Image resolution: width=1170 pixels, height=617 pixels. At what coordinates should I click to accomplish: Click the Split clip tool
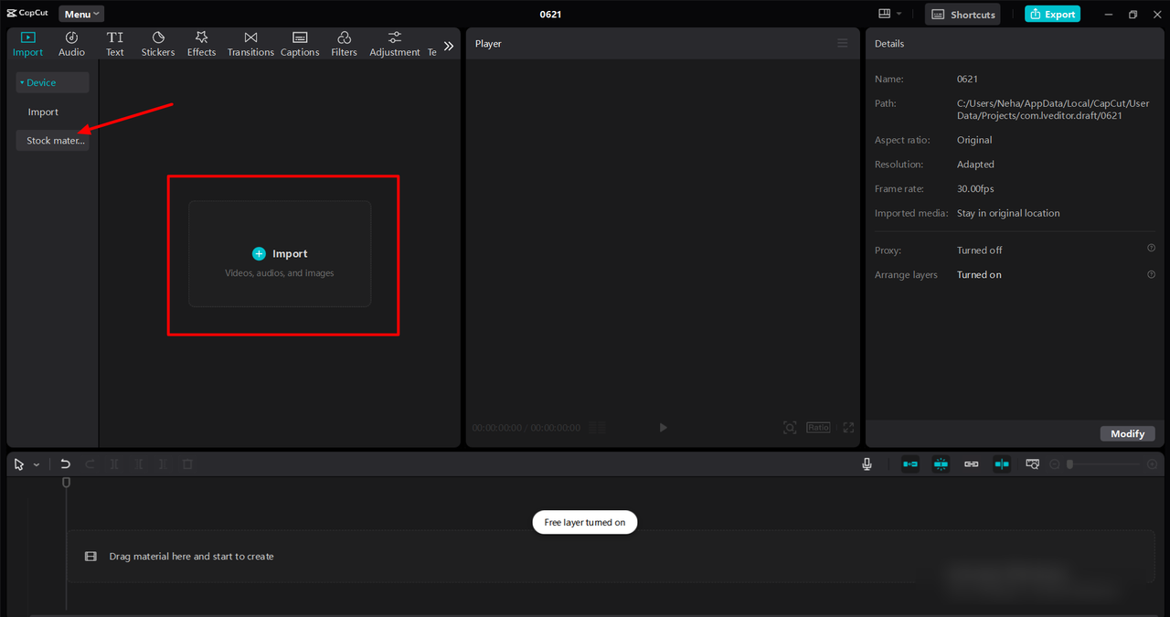pyautogui.click(x=114, y=464)
